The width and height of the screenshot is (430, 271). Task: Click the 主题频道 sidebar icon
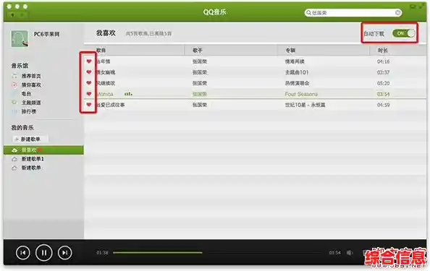pos(14,103)
